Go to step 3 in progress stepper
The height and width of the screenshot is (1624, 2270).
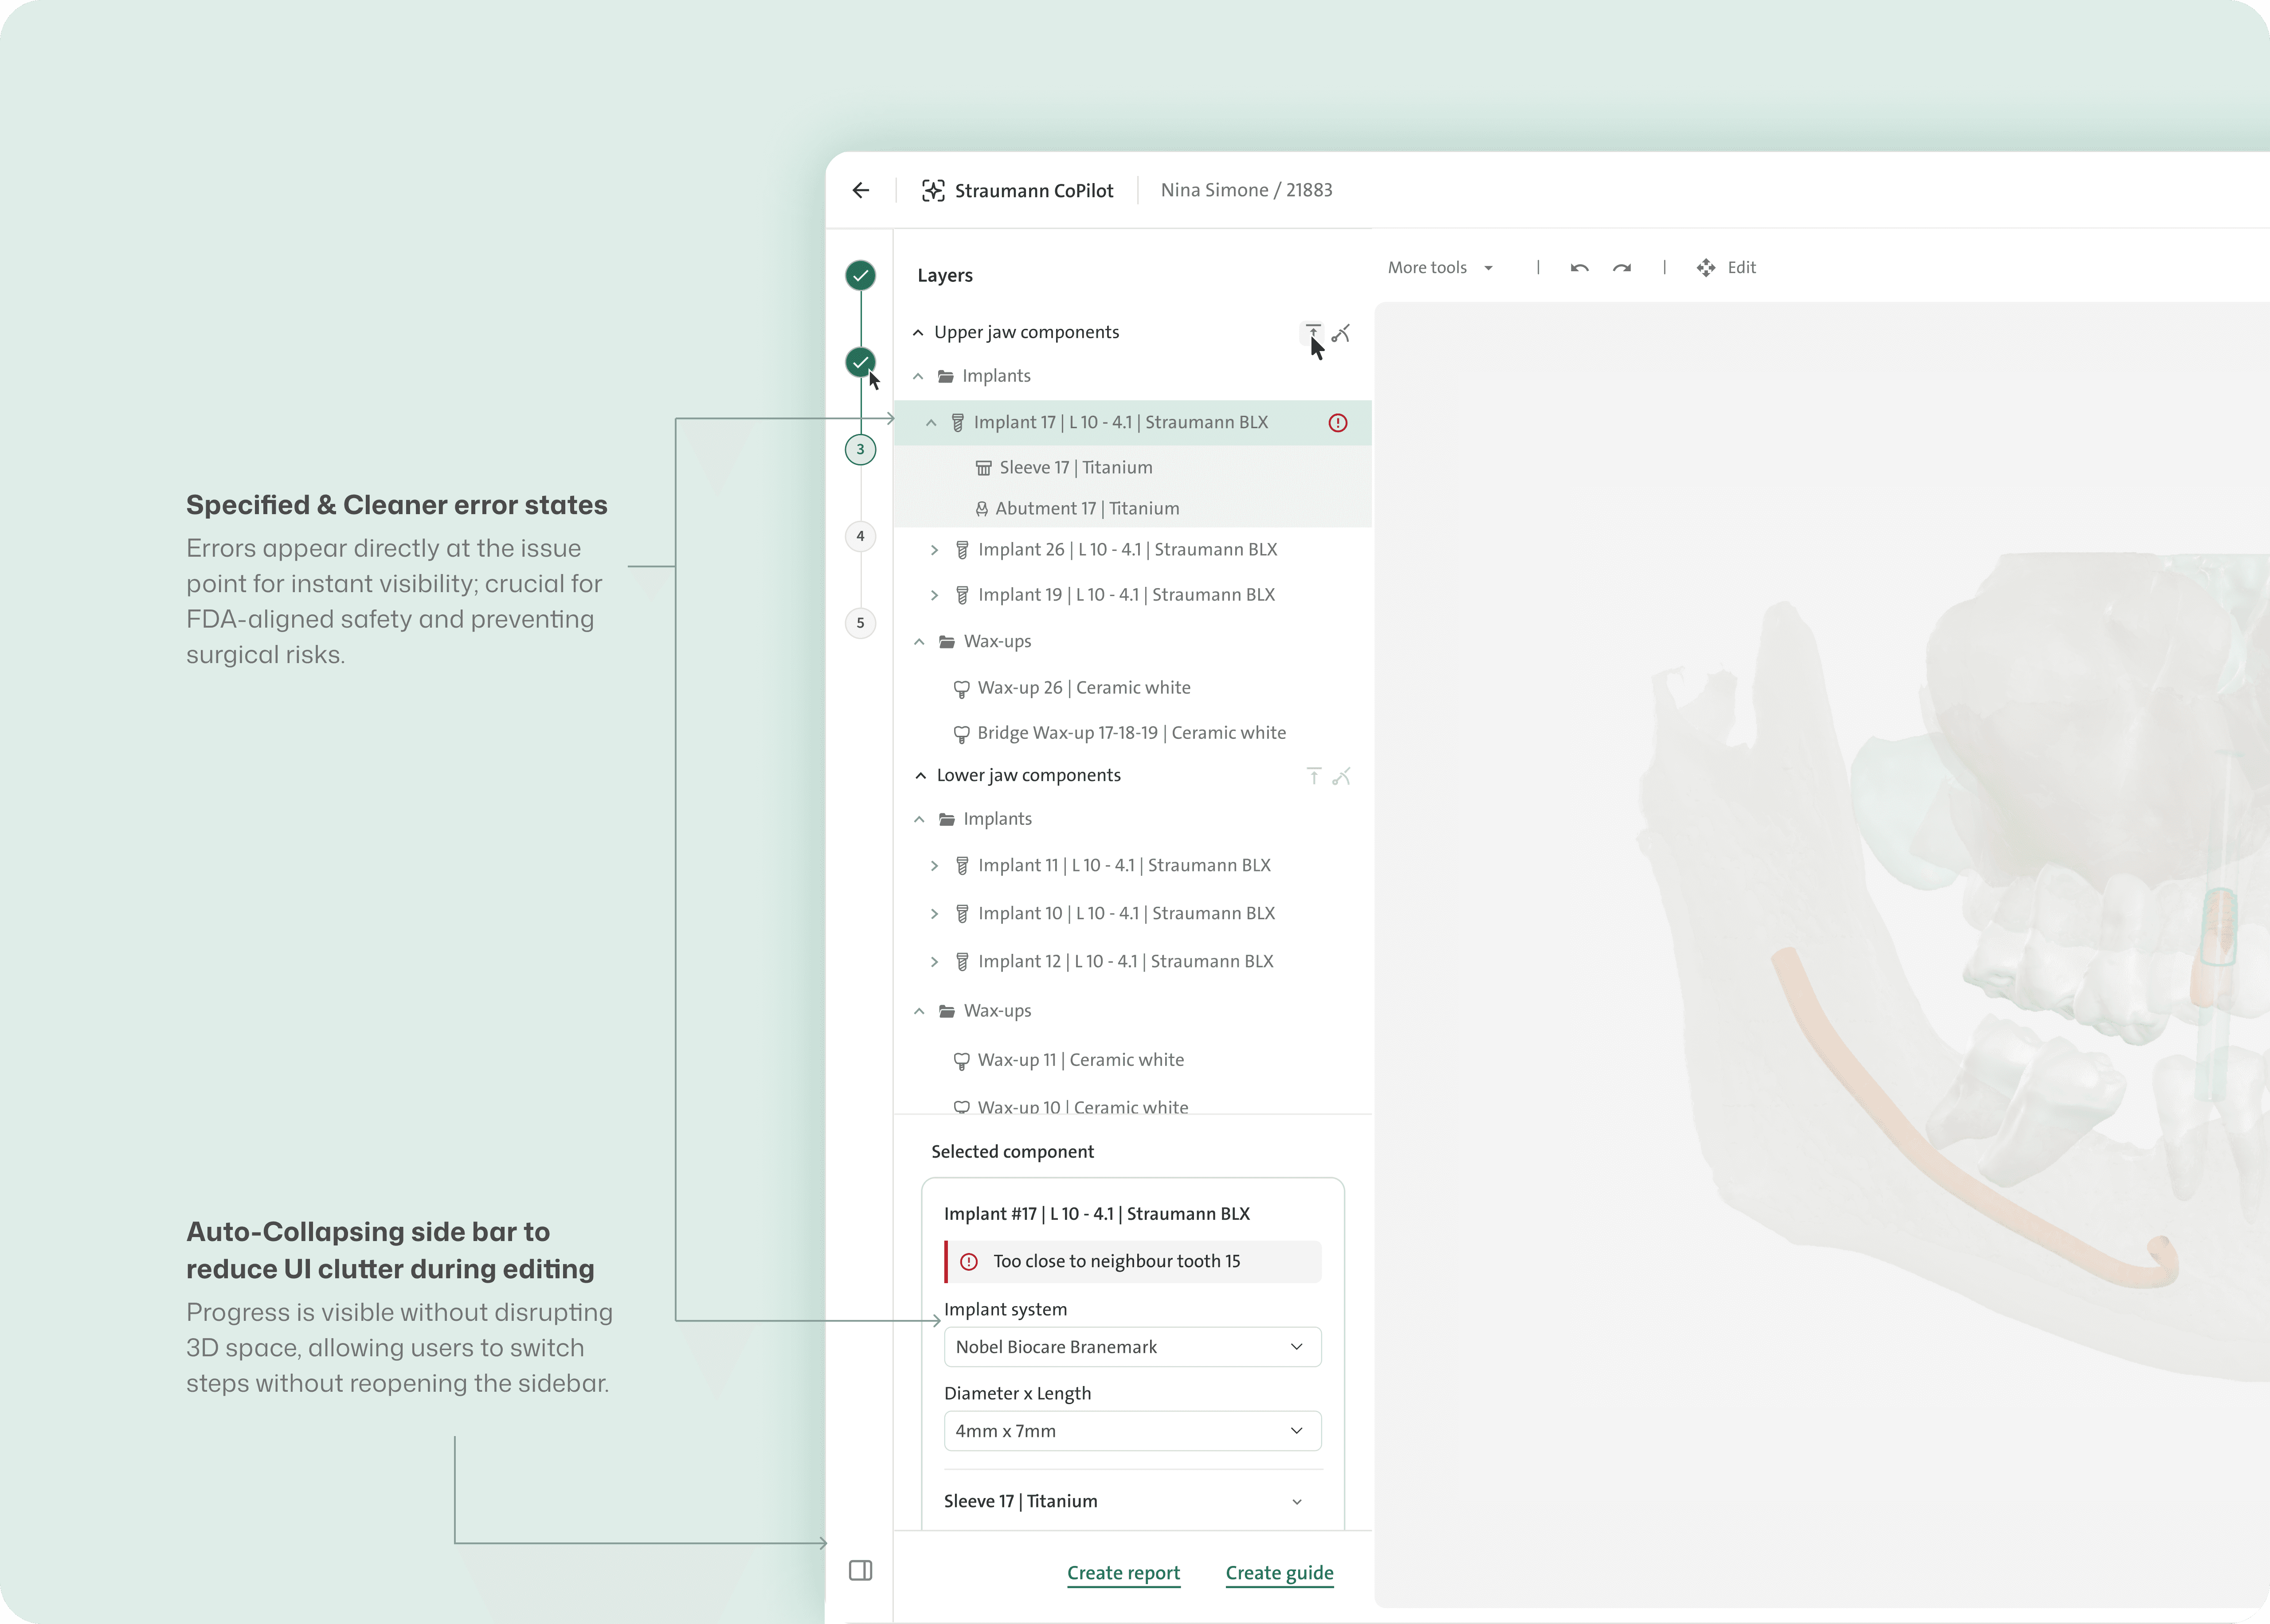pos(860,450)
